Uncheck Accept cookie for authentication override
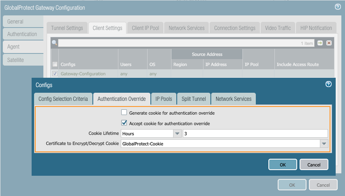Screen dimensions: 345x196 (124, 123)
